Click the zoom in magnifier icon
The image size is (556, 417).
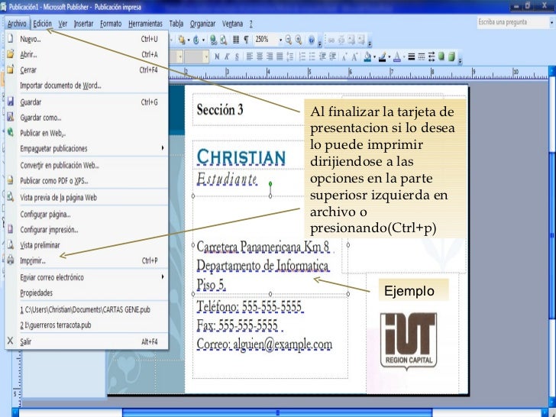tap(299, 40)
